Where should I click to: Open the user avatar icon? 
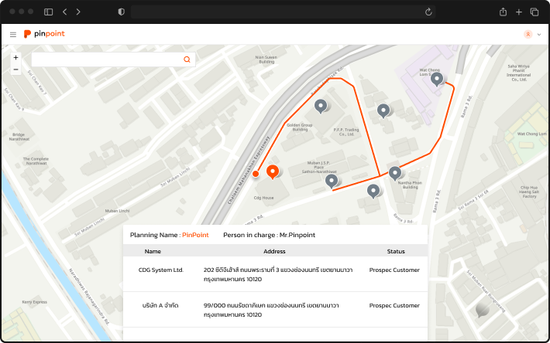[528, 34]
